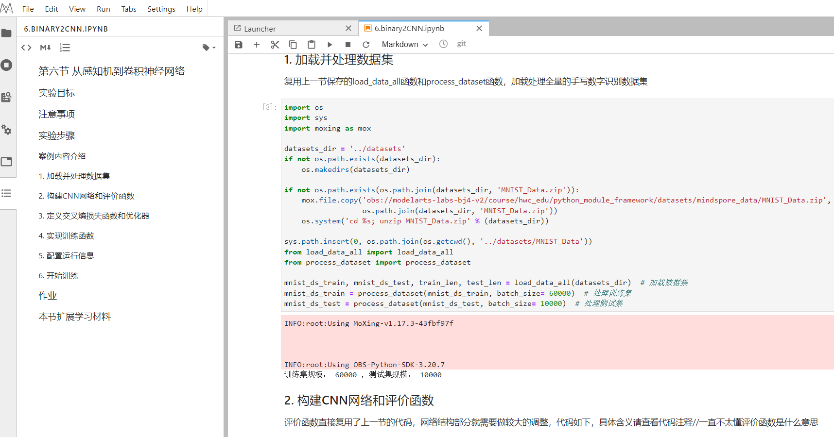
Task: Insert a new cell below
Action: point(257,45)
